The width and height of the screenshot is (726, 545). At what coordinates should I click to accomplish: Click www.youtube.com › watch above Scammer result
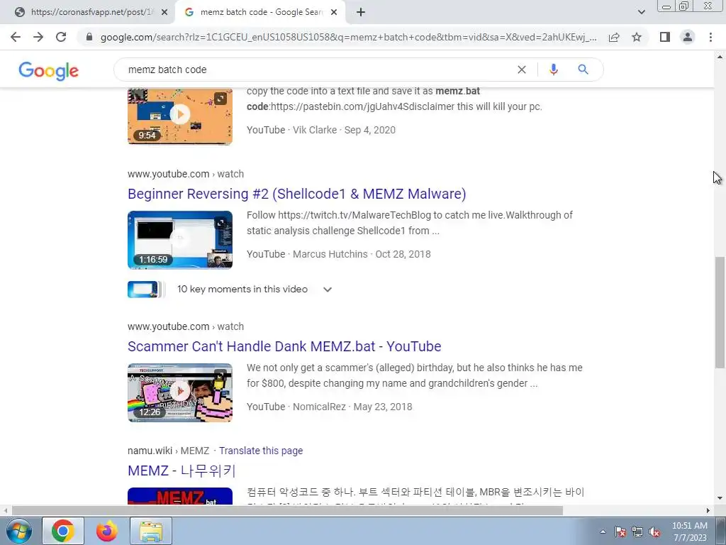point(186,326)
